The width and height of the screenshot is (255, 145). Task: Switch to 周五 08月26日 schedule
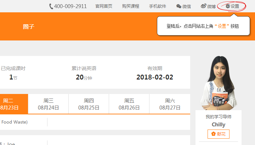[129, 104]
